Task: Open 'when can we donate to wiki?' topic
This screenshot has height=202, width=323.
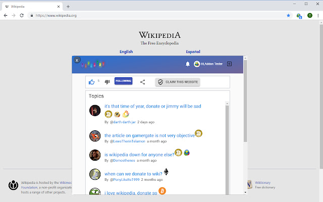Action: coord(133,174)
